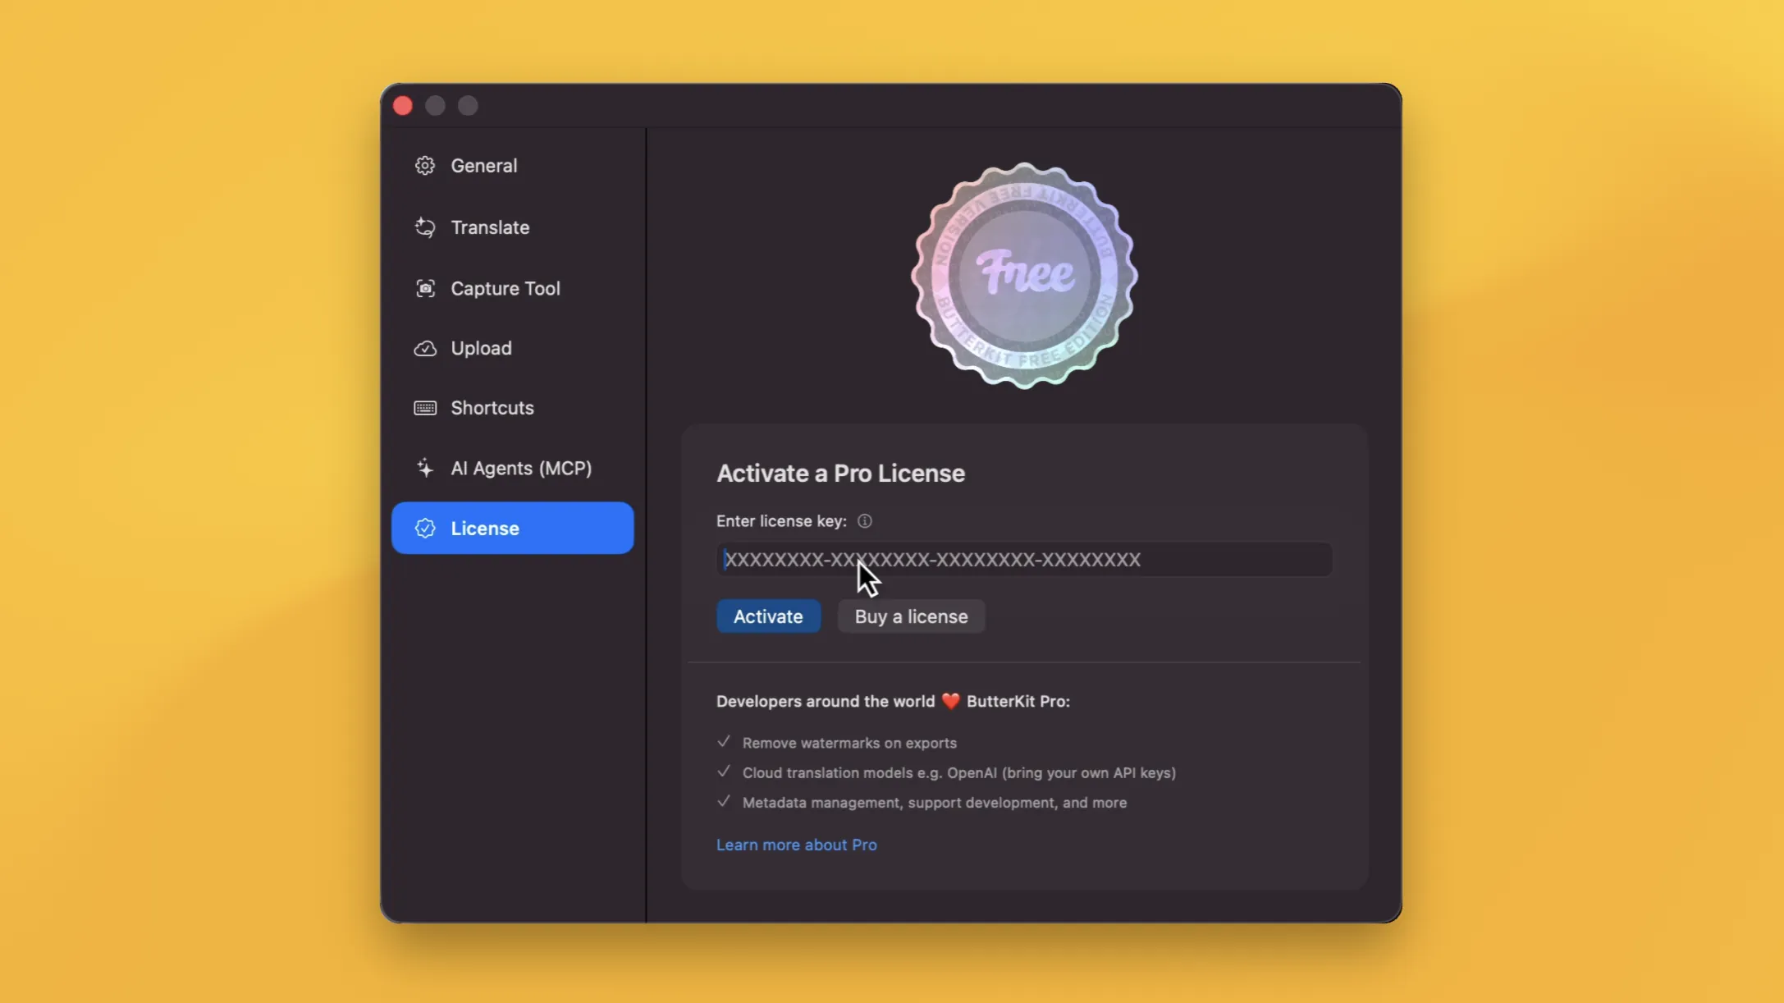Image resolution: width=1784 pixels, height=1003 pixels.
Task: Open AI Agents sparkle icon
Action: [x=424, y=468]
